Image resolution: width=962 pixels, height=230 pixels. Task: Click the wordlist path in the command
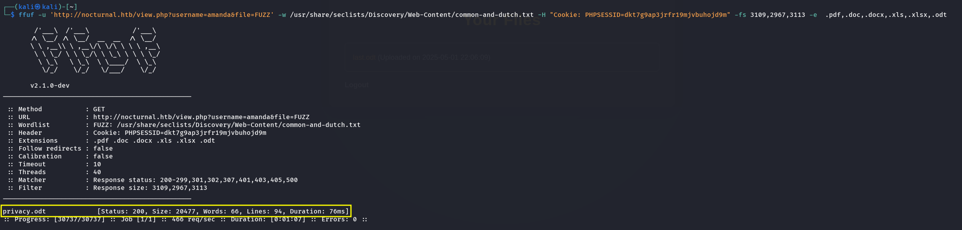coord(412,15)
